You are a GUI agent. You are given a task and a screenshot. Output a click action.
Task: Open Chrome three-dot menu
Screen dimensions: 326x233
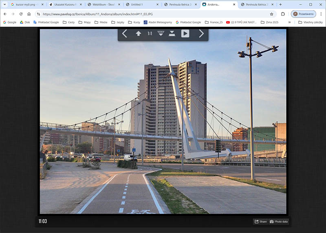click(321, 14)
